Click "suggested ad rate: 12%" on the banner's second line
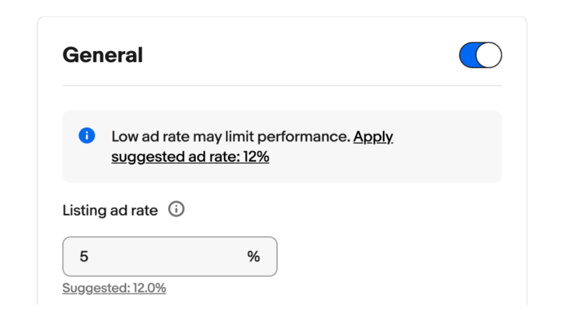The image size is (563, 326). pyautogui.click(x=190, y=157)
